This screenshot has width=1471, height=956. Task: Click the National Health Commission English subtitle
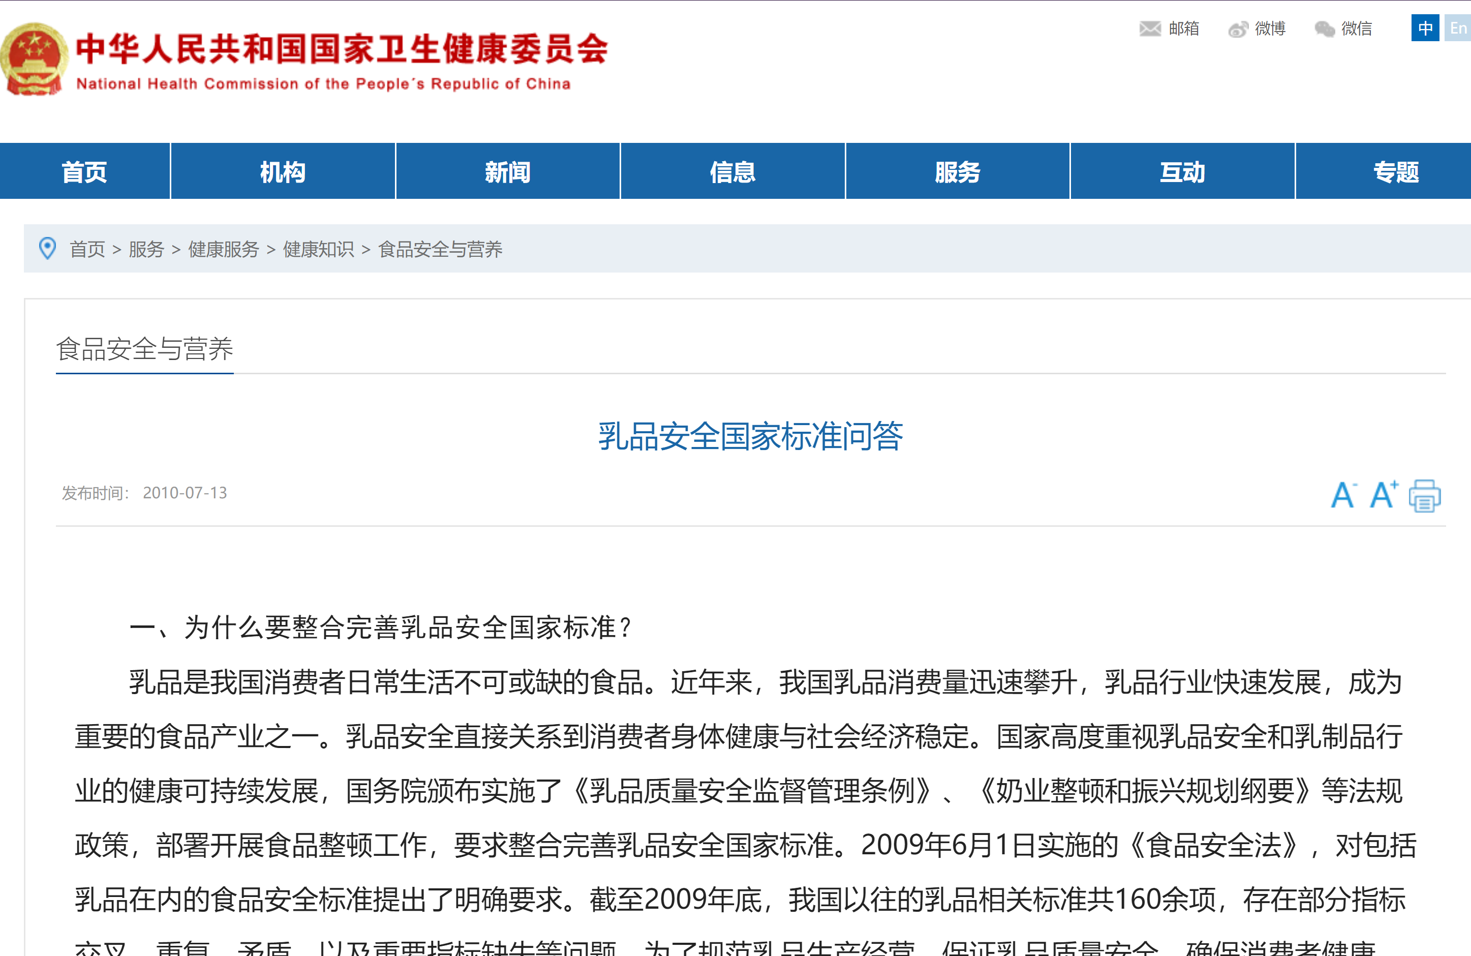click(323, 83)
